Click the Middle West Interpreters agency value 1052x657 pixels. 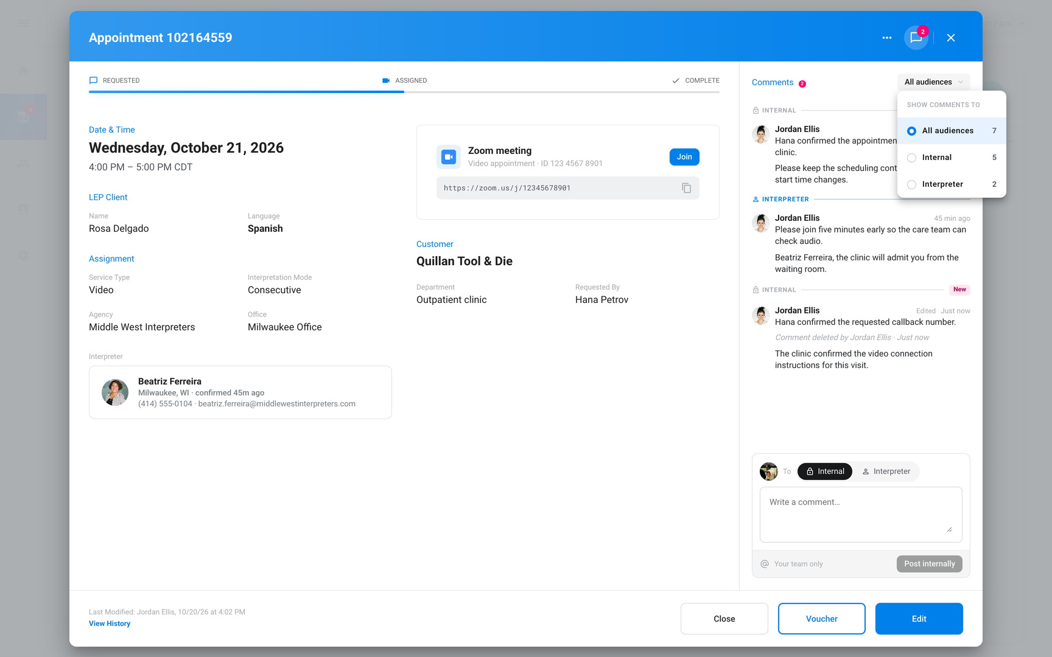tap(142, 327)
